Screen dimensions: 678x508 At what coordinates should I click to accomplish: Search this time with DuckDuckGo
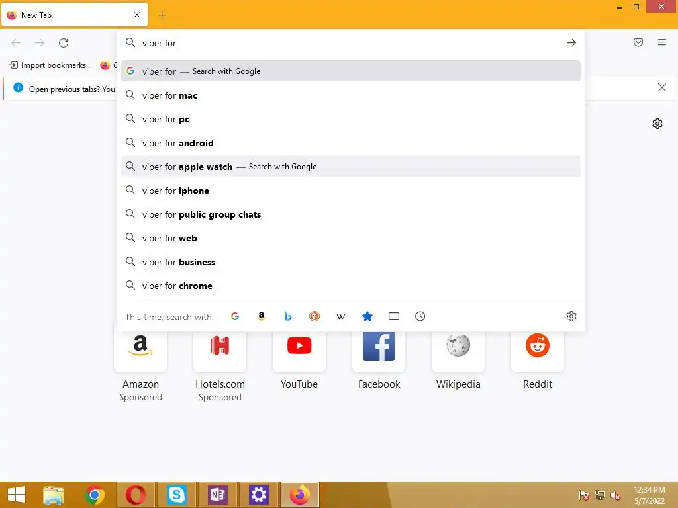[315, 316]
